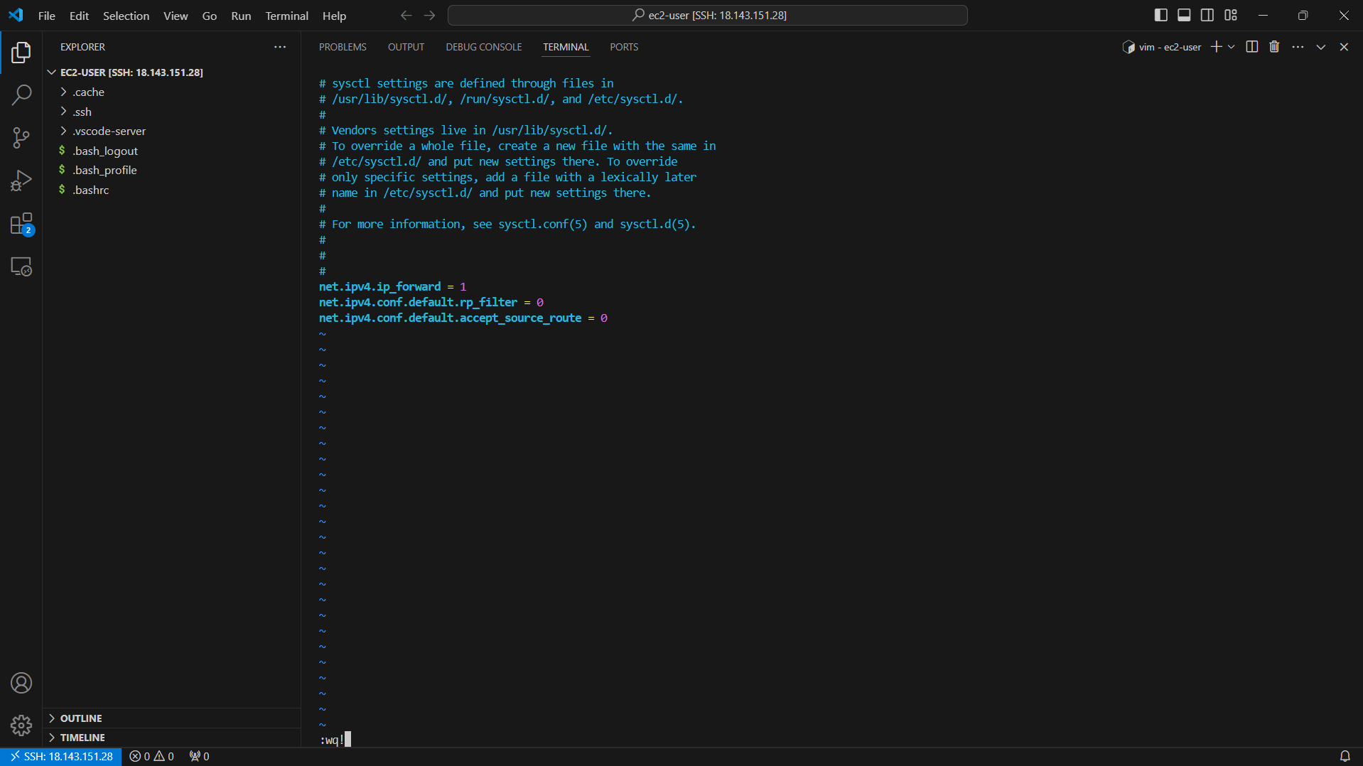Image resolution: width=1363 pixels, height=766 pixels.
Task: Open the Go menu
Action: point(209,16)
